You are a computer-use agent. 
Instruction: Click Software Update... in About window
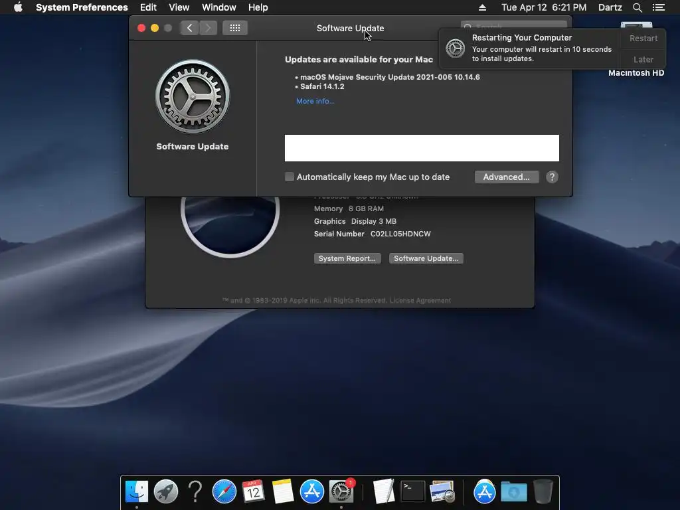click(426, 258)
